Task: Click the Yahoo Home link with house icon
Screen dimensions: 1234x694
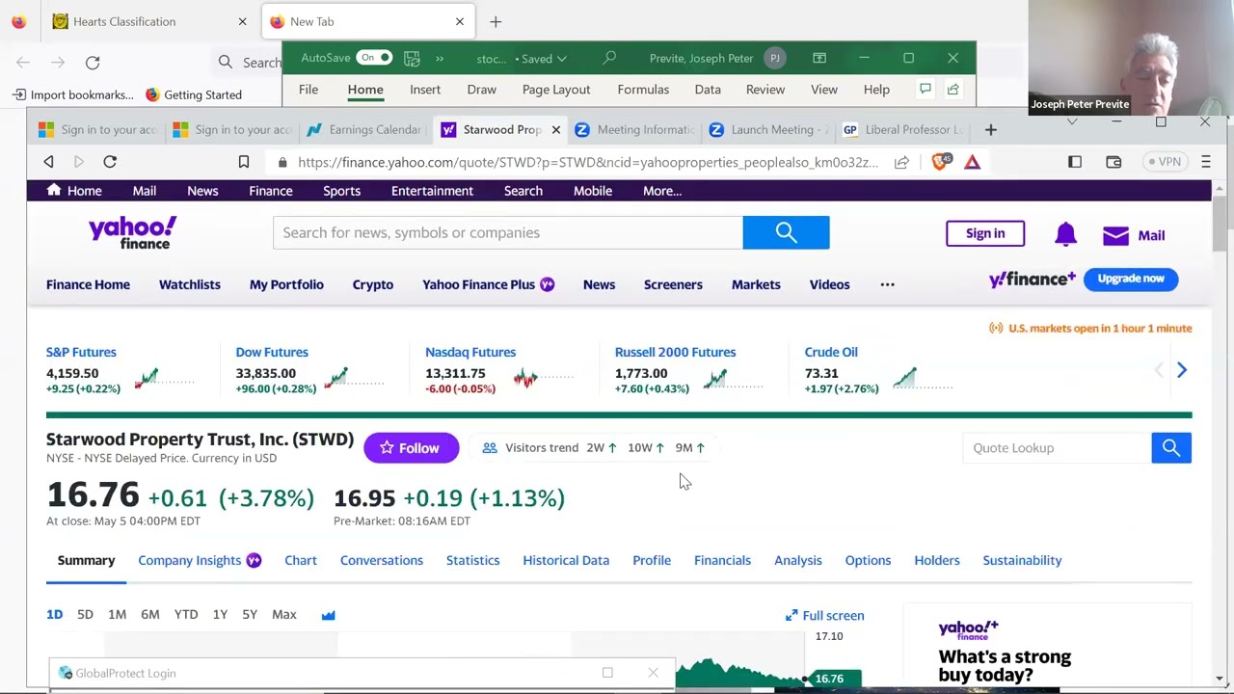Action: [74, 191]
